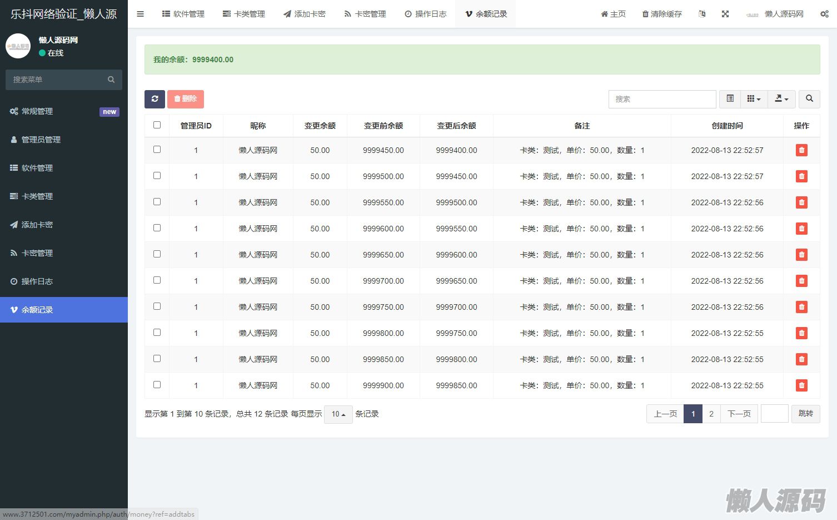Click the refresh table icon button
This screenshot has height=520, width=837.
click(x=155, y=99)
